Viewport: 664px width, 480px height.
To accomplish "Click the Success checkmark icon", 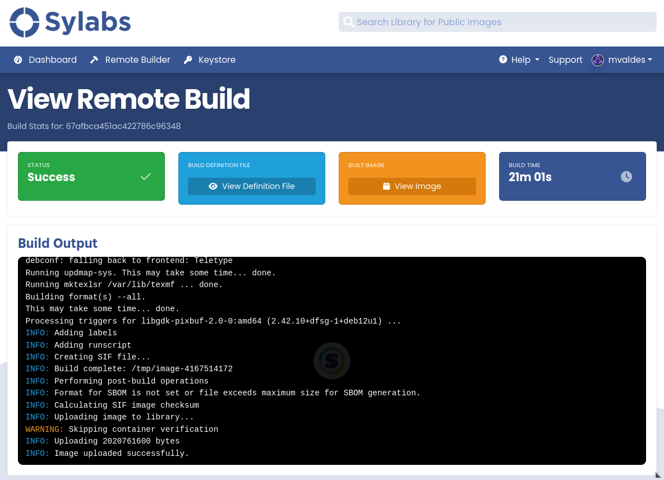I will point(146,177).
